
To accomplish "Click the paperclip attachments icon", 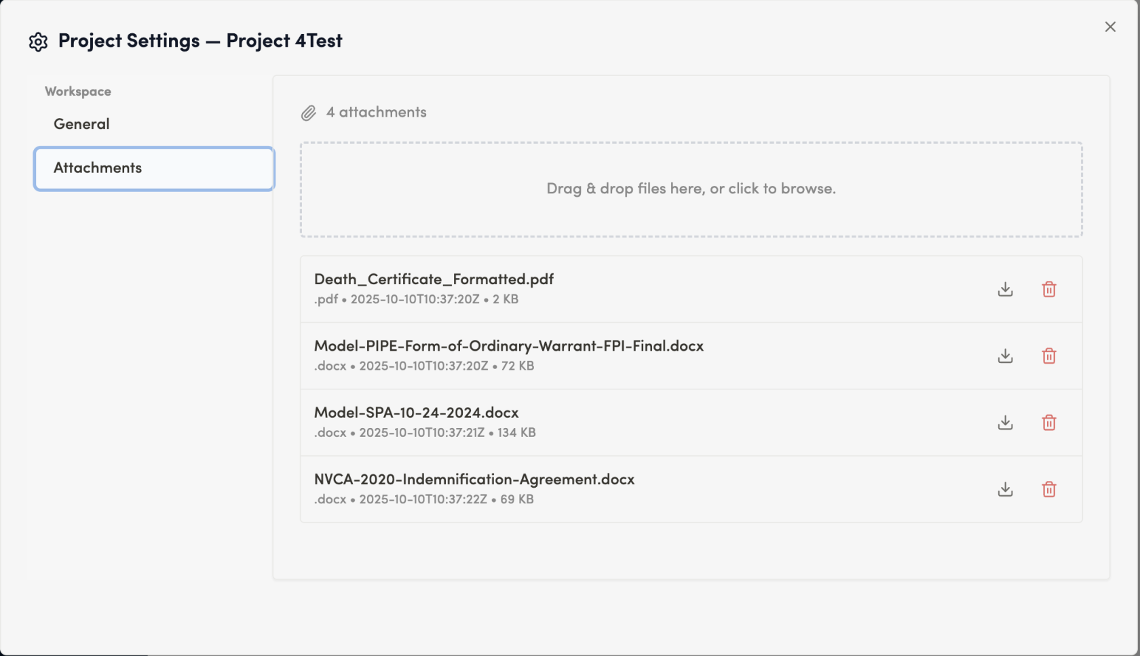I will point(309,113).
